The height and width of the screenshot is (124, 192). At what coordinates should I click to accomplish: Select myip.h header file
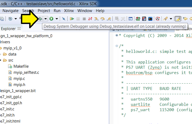pos(19,85)
